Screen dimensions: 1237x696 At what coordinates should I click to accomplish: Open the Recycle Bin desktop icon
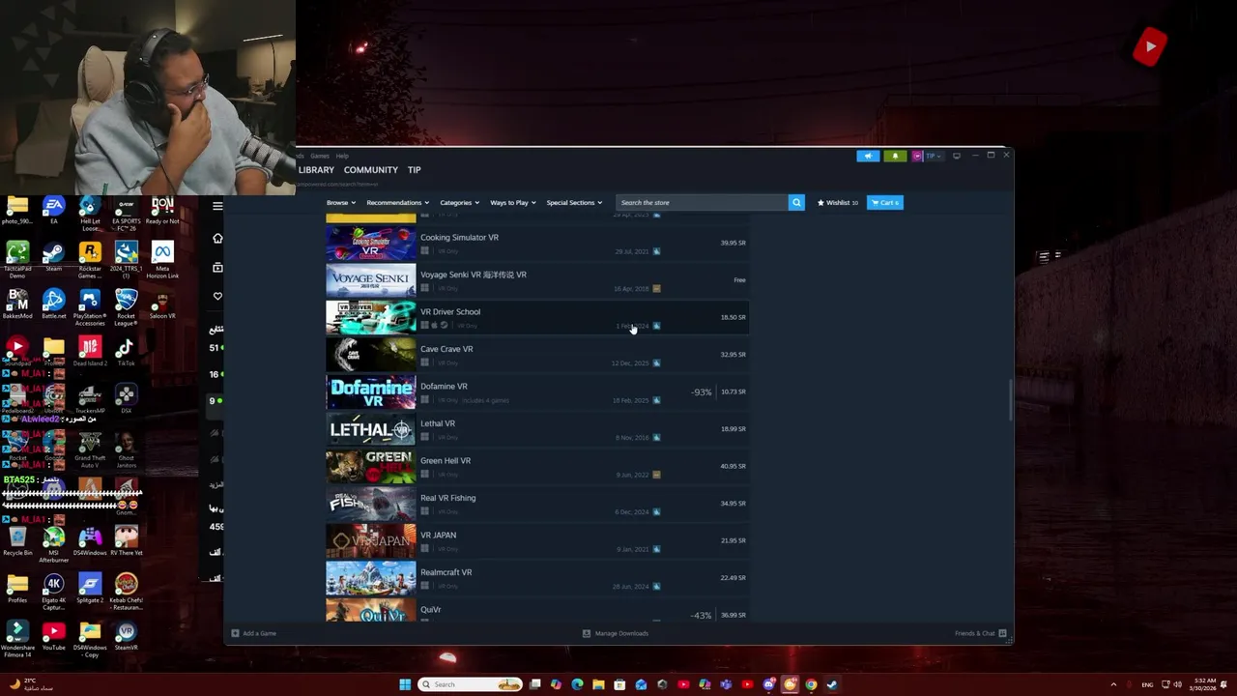tap(17, 541)
